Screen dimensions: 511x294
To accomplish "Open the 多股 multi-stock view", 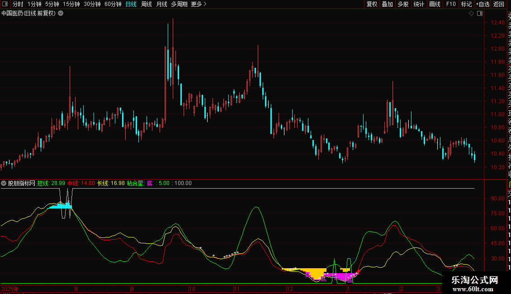I will click(x=403, y=4).
